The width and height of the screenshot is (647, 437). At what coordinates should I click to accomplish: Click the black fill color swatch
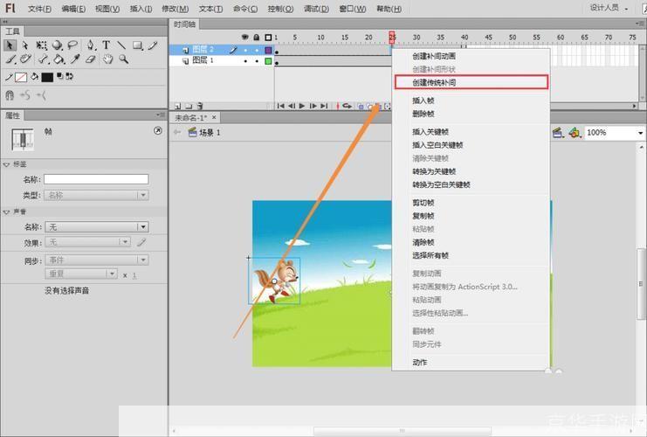[x=47, y=77]
